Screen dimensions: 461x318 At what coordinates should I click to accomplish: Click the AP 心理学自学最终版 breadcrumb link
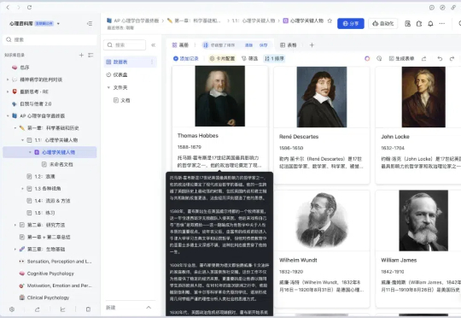(133, 21)
